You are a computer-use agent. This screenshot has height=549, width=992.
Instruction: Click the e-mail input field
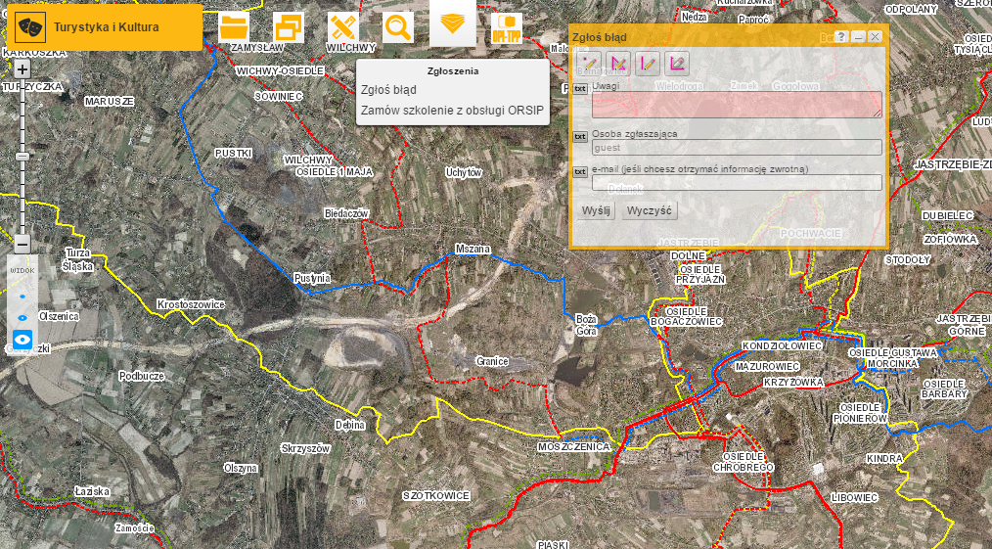737,183
